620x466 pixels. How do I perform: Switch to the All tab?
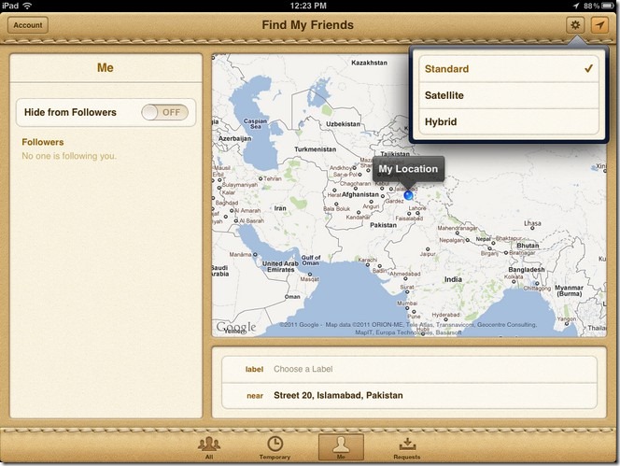[209, 448]
